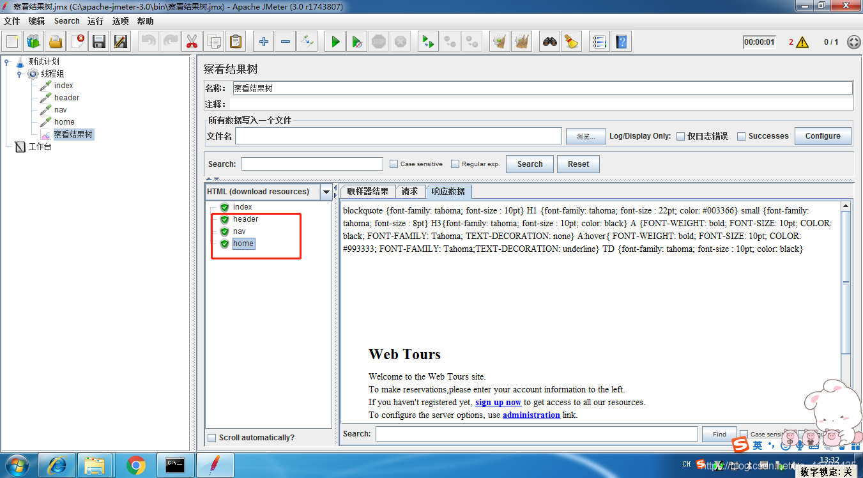Switch to the 响应数据 tab
863x478 pixels.
pos(448,192)
